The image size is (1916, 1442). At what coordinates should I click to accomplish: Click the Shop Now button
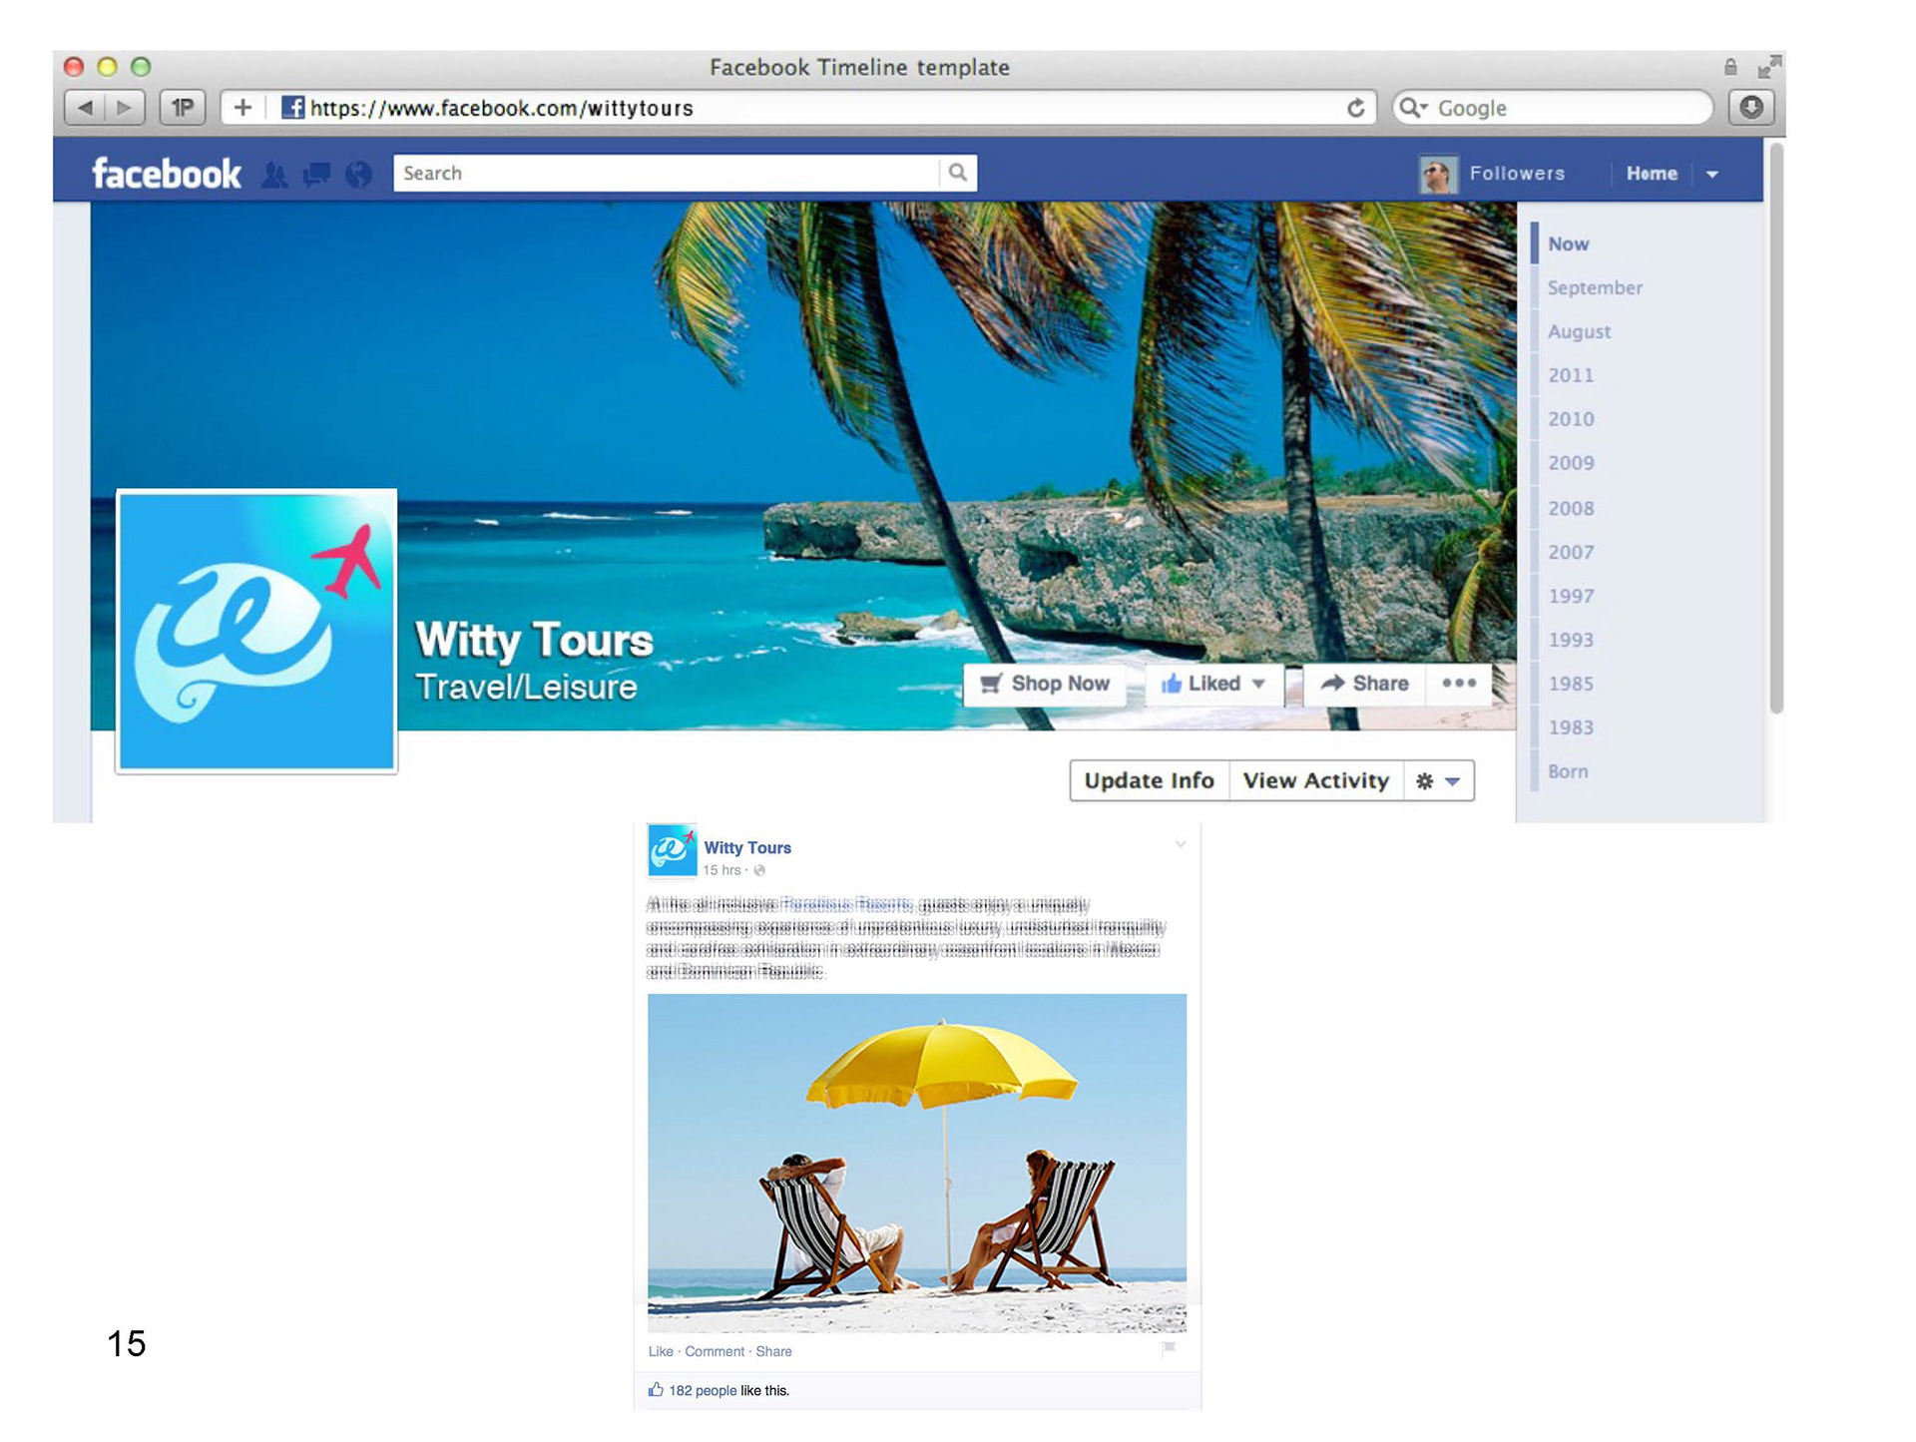click(x=1045, y=684)
